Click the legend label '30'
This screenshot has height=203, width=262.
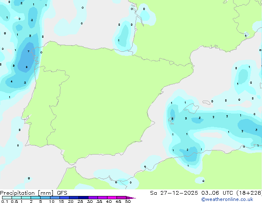pos(90,201)
